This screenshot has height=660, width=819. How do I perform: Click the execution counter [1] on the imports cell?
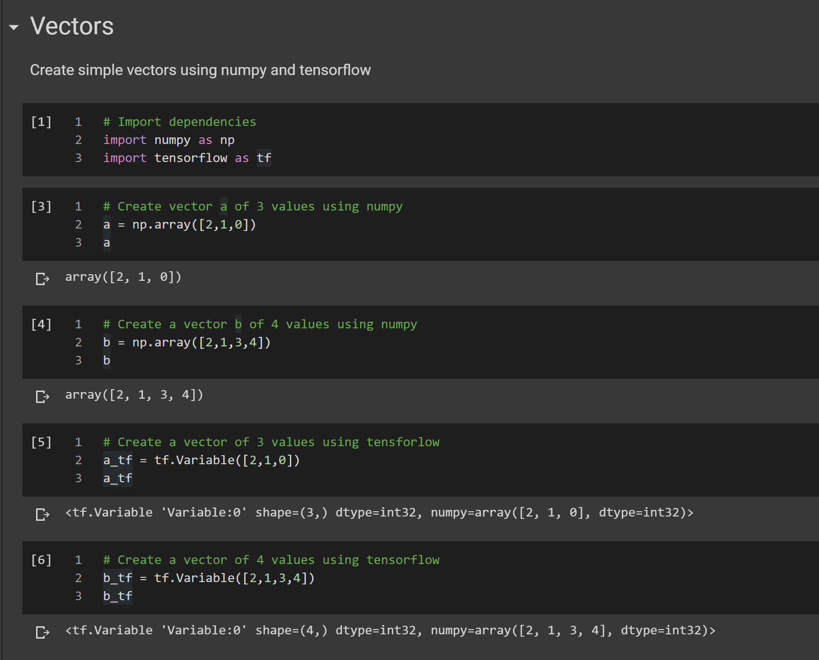(x=41, y=122)
